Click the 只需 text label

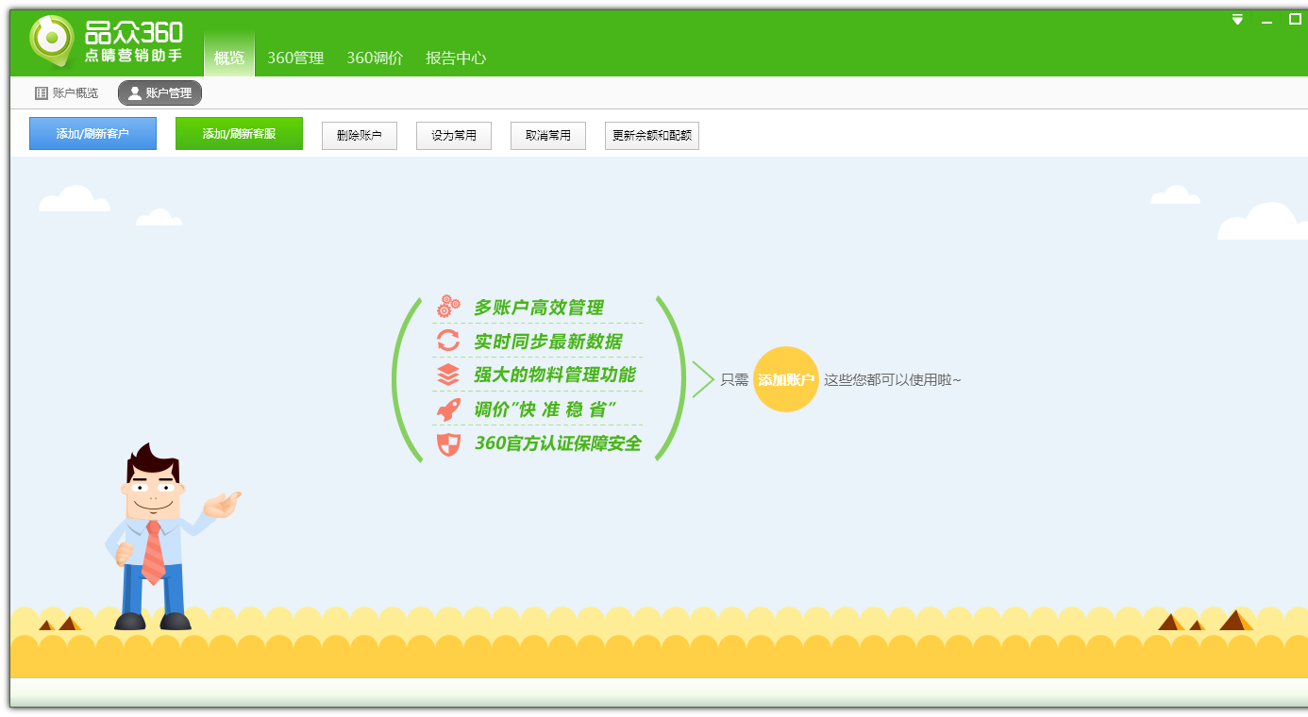pyautogui.click(x=734, y=379)
